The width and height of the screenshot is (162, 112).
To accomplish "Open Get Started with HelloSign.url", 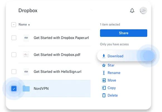I will 57,72.
